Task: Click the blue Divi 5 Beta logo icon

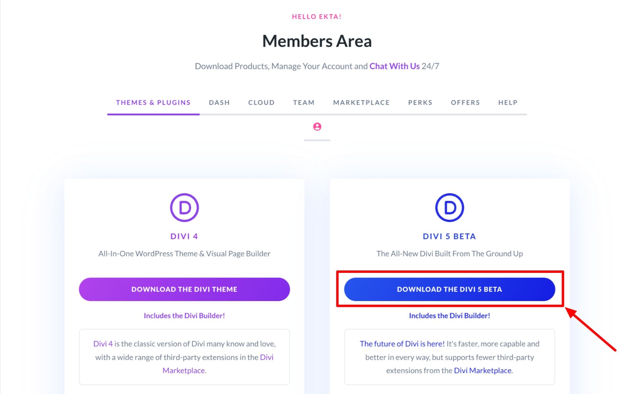Action: click(450, 207)
